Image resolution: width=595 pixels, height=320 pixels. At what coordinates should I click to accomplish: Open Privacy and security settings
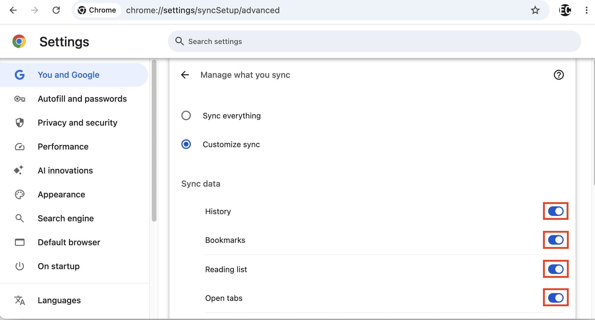pos(74,123)
